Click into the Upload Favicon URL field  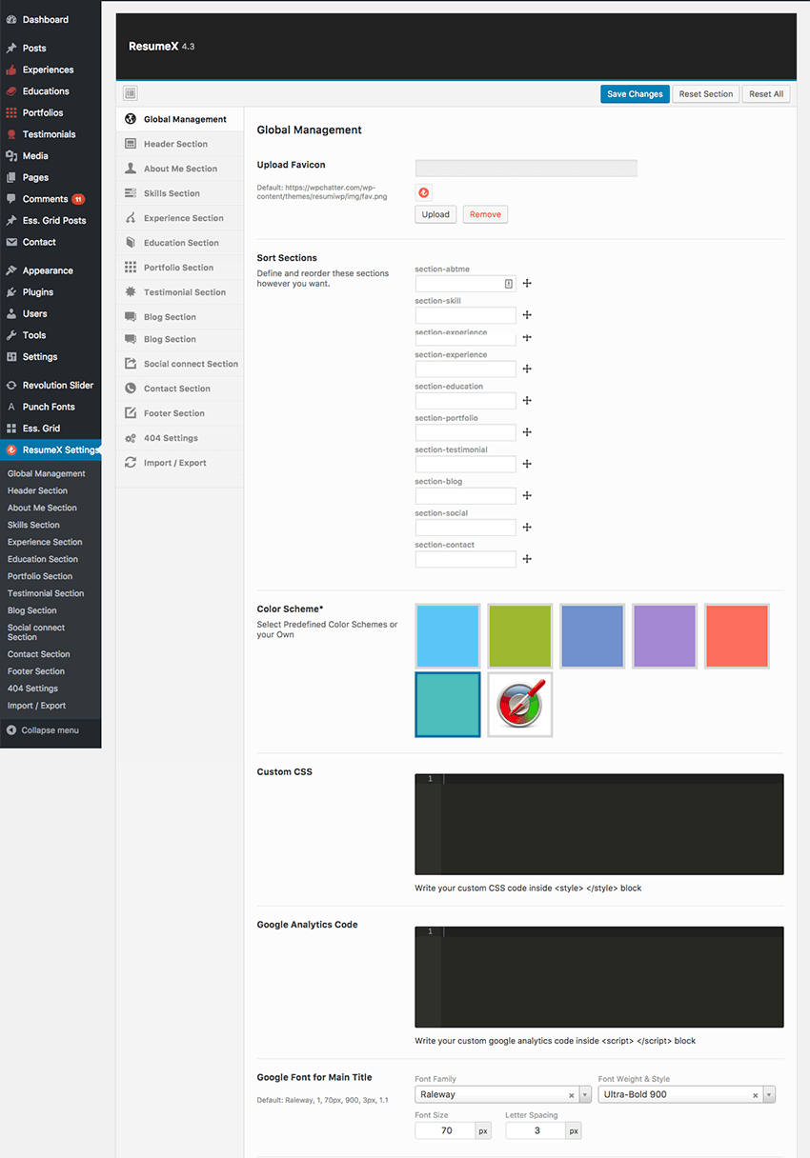(526, 169)
